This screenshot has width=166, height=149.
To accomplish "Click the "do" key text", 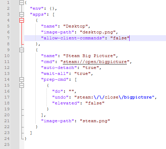I will click(58, 91).
